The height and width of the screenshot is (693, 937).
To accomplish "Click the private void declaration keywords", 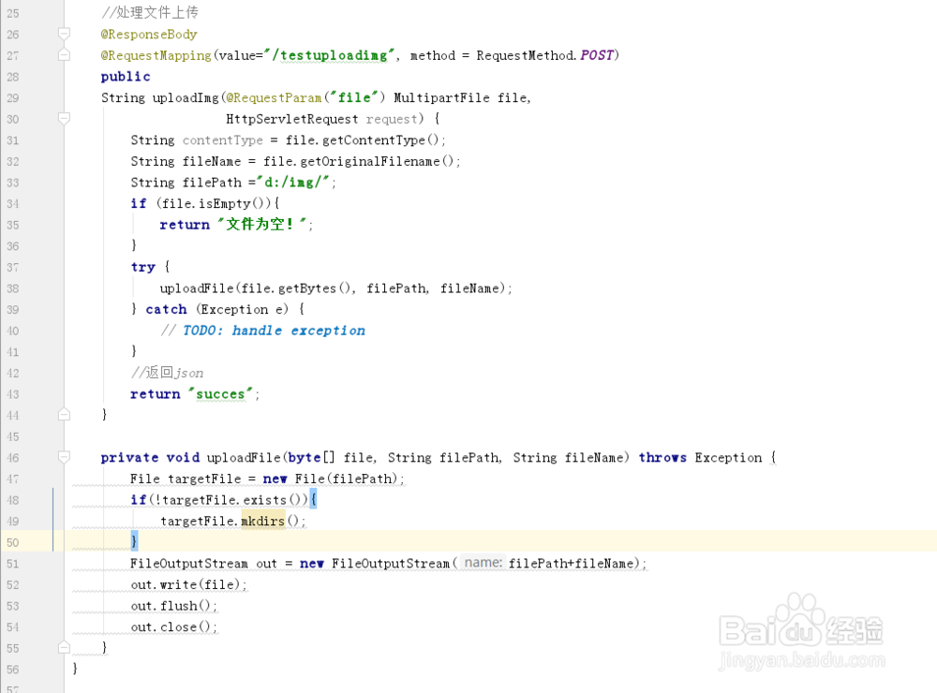I will [150, 458].
